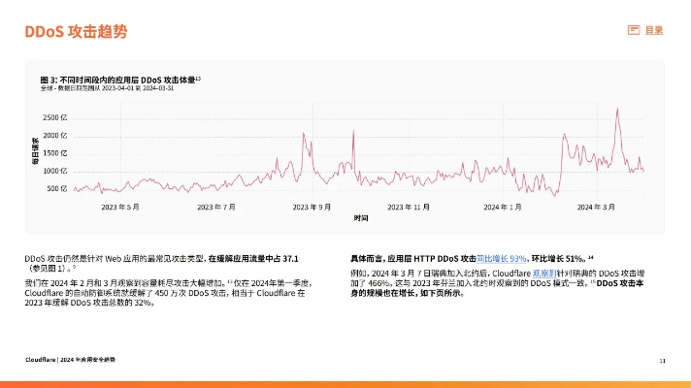Click the DDoS 攻击趋势 heading
The image size is (691, 388).
click(x=76, y=32)
